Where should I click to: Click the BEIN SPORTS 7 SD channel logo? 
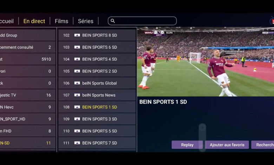tap(77, 143)
